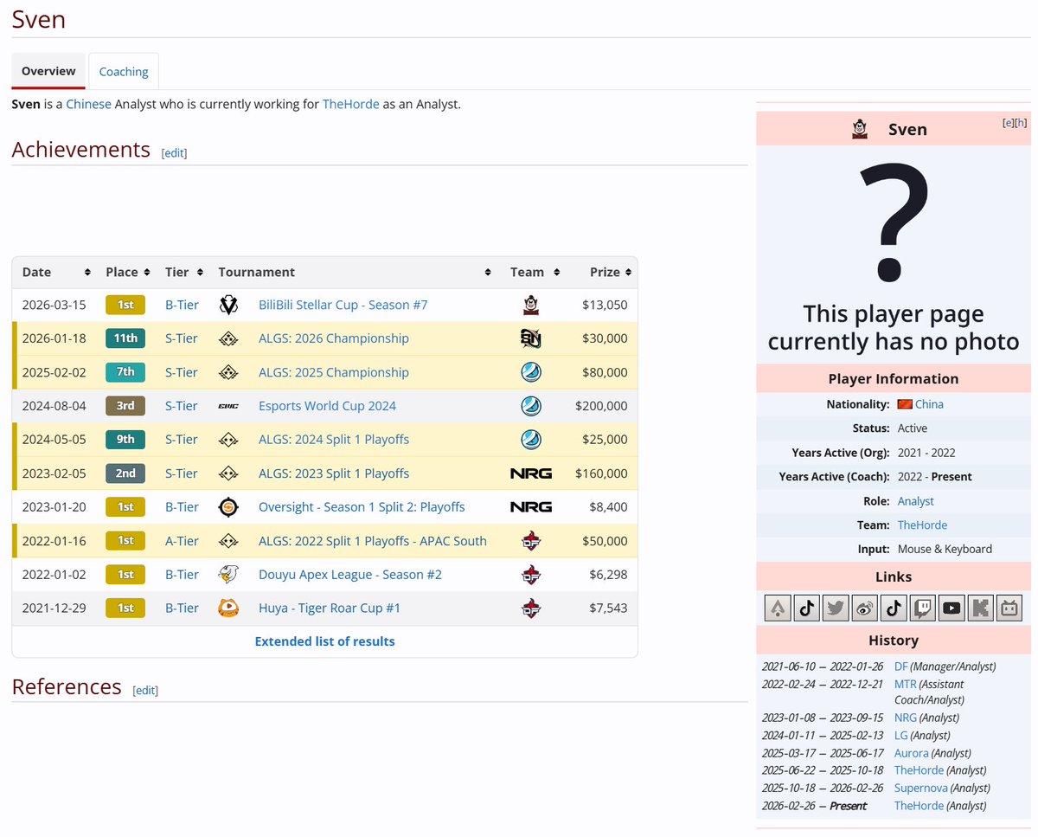Click the DF logo in Huya Tiger Roar Cup row
The height and width of the screenshot is (837, 1038).
coord(531,608)
